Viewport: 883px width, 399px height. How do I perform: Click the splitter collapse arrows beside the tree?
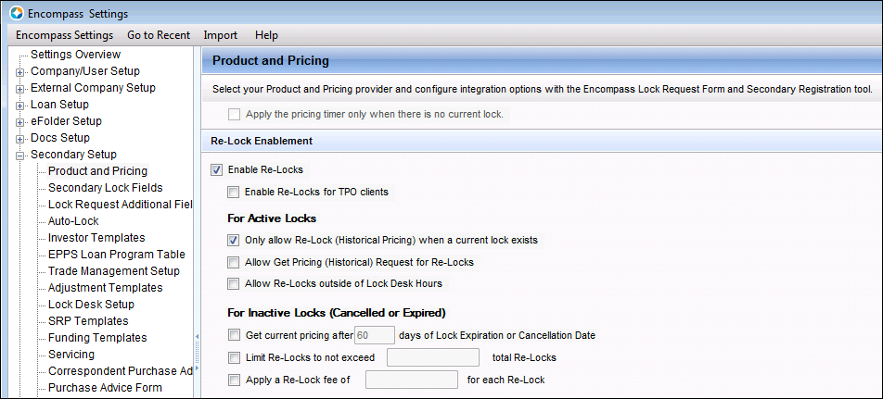(197, 352)
